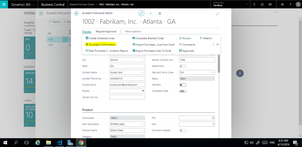Click the expand-to-full-page arrow icon
The height and width of the screenshot is (147, 302).
coord(217,14)
